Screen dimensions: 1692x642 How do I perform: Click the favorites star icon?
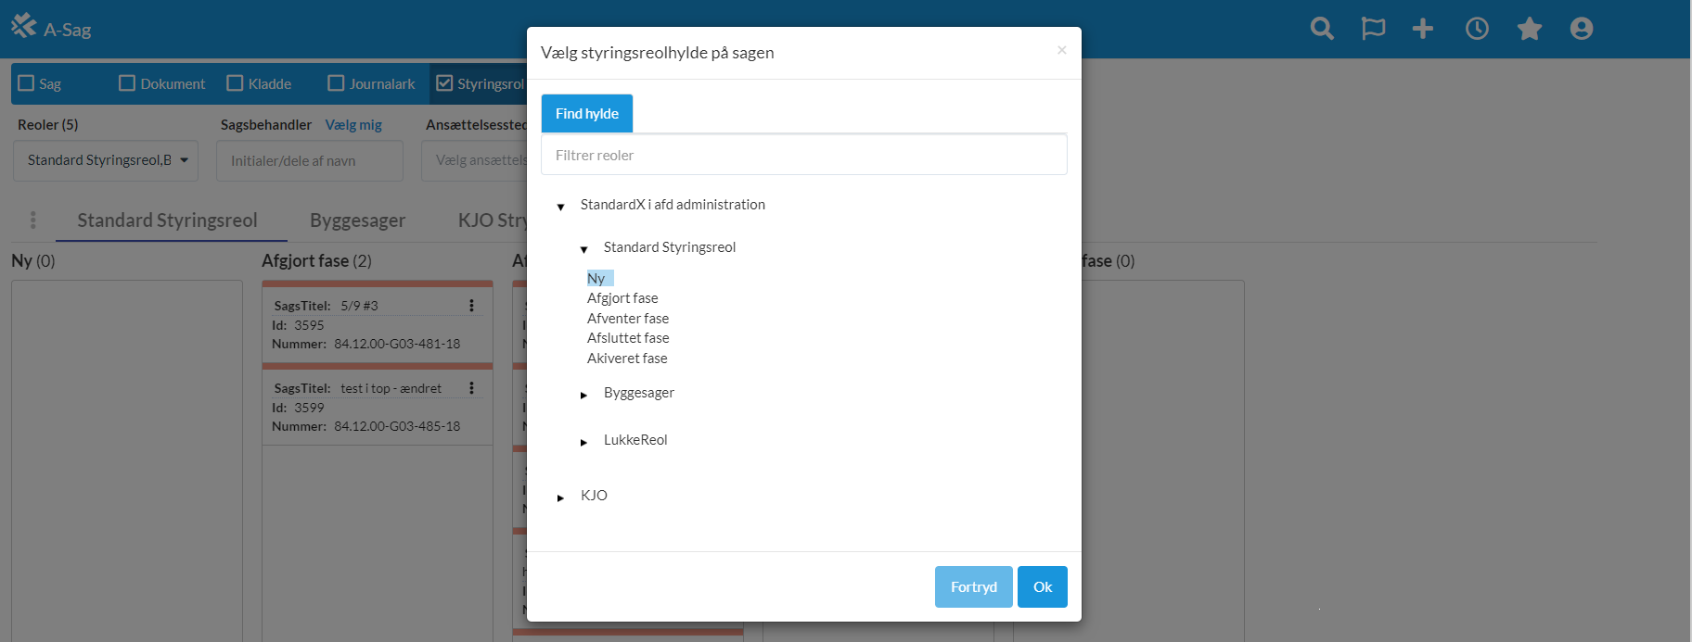[1530, 29]
